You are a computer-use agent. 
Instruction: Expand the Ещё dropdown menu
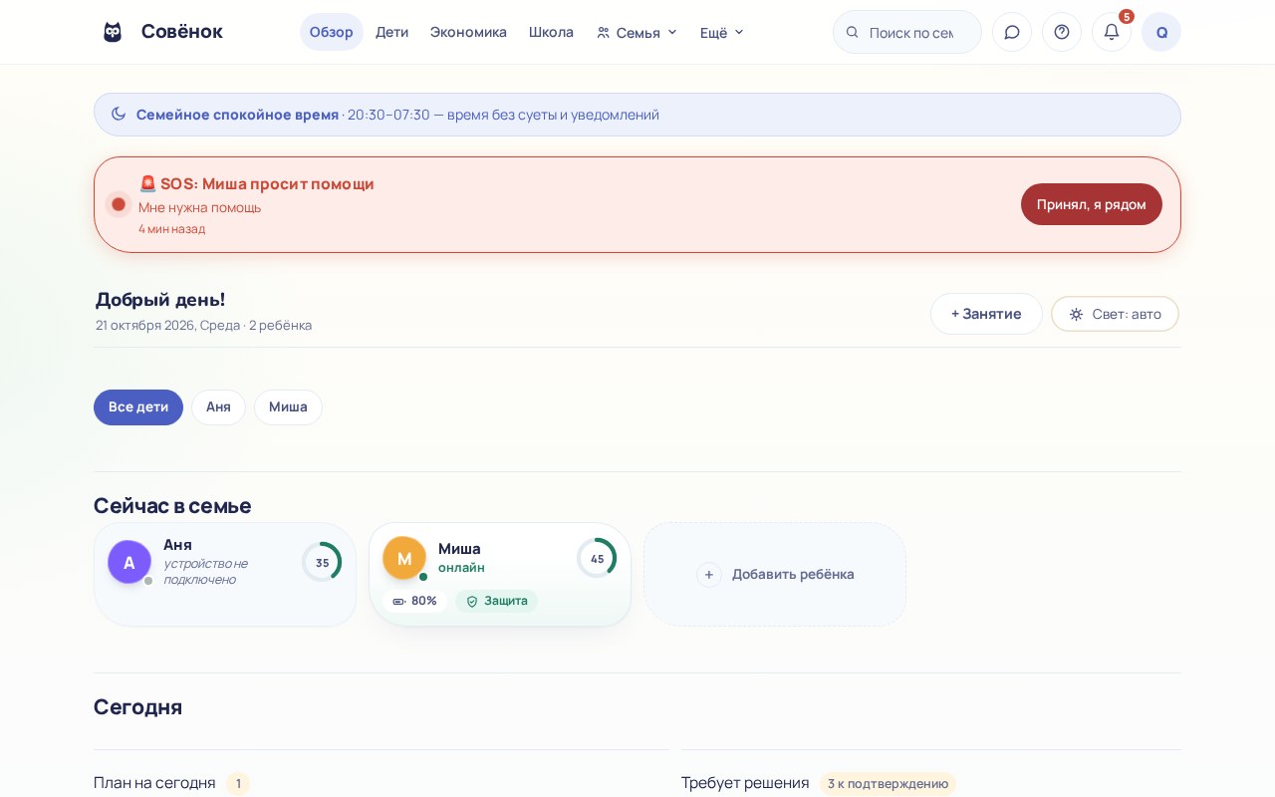(722, 32)
